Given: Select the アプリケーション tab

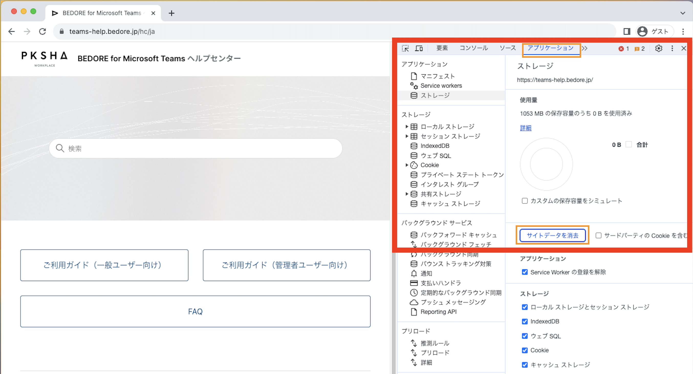Looking at the screenshot, I should click(550, 48).
